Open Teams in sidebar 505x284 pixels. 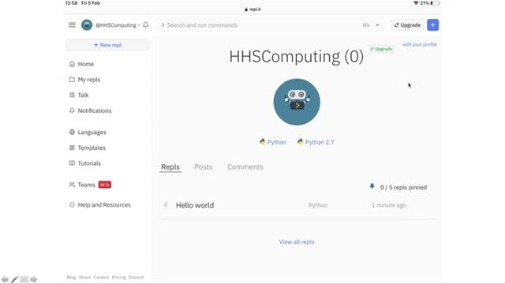tap(86, 185)
